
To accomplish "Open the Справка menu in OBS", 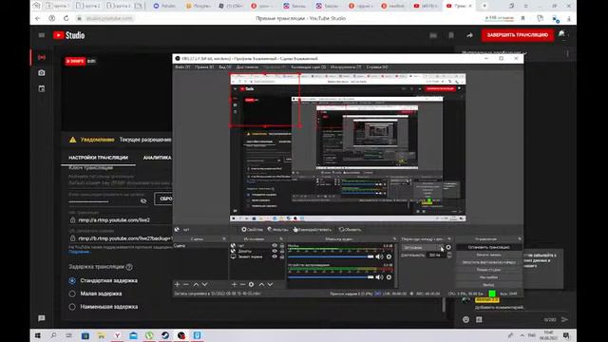I will pos(377,67).
